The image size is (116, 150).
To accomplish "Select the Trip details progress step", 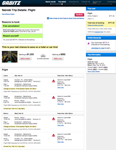I will (62, 2).
